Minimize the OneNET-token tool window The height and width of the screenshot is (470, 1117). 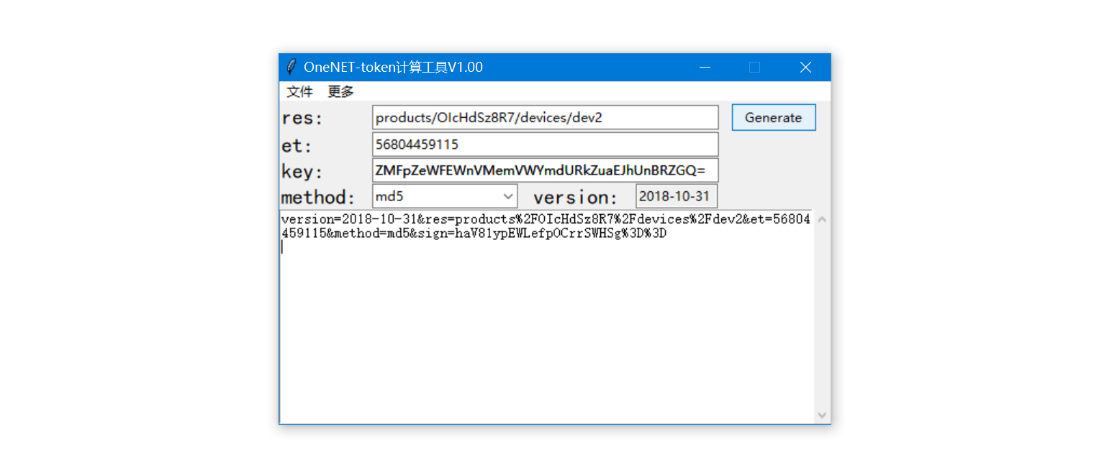(705, 67)
